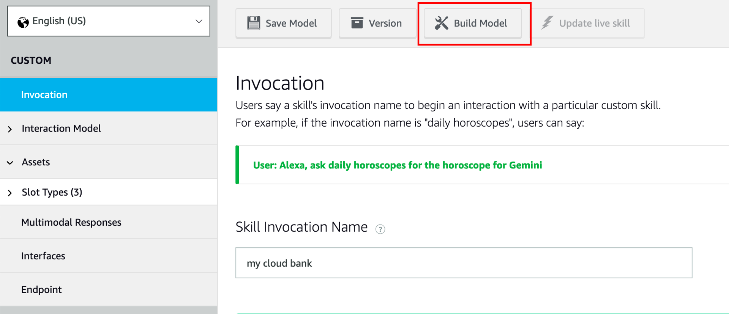Expand the Interaction Model section chevron
Viewport: 729px width, 314px height.
click(x=10, y=129)
